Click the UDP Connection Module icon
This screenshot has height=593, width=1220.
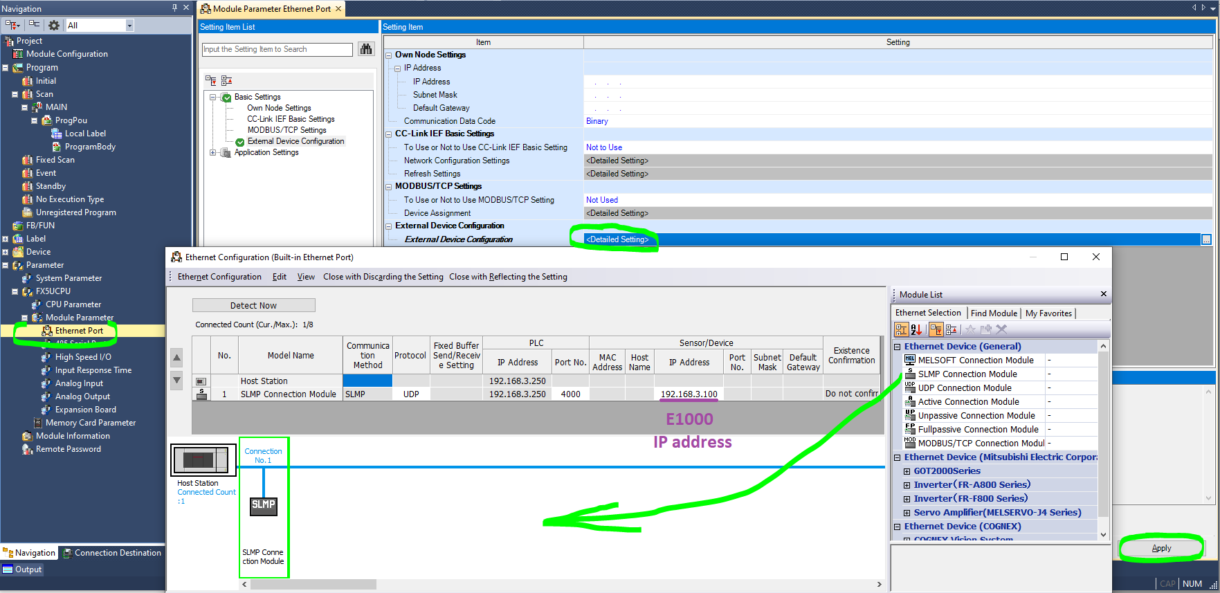coord(910,387)
